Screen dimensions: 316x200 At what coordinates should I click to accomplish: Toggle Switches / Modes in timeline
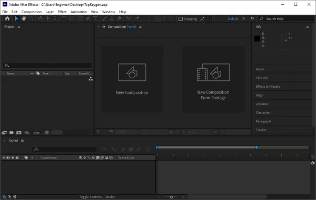click(x=97, y=197)
